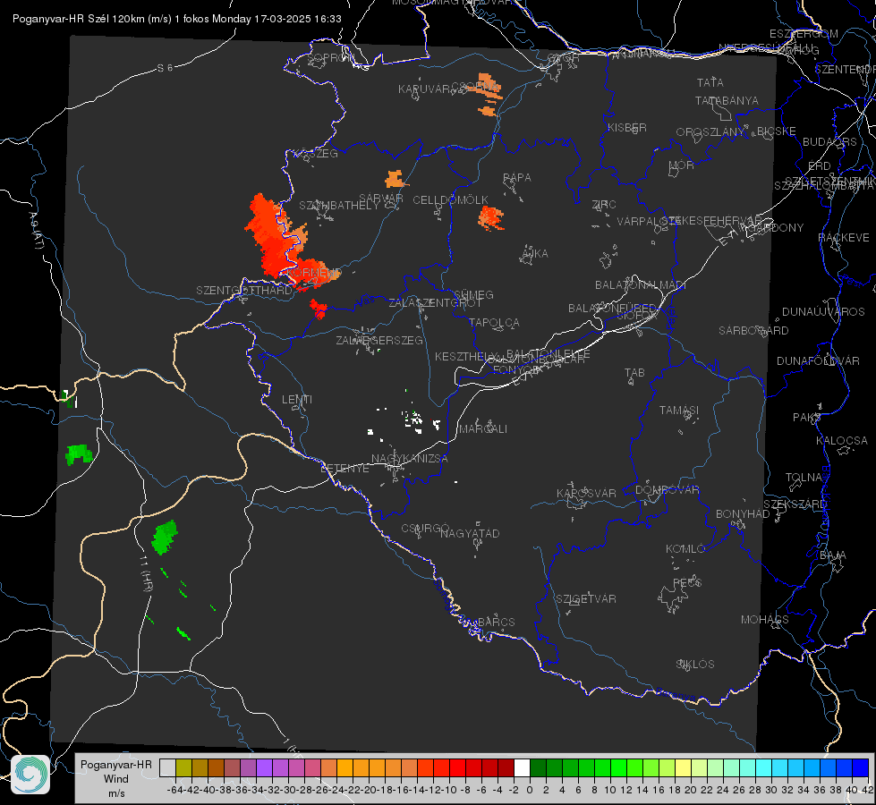Click the small red echo below Körmend
876x805 pixels.
(x=319, y=308)
